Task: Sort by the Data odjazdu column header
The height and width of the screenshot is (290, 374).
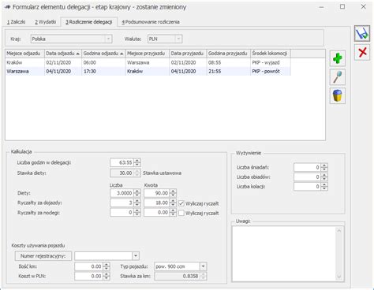Action: point(63,54)
